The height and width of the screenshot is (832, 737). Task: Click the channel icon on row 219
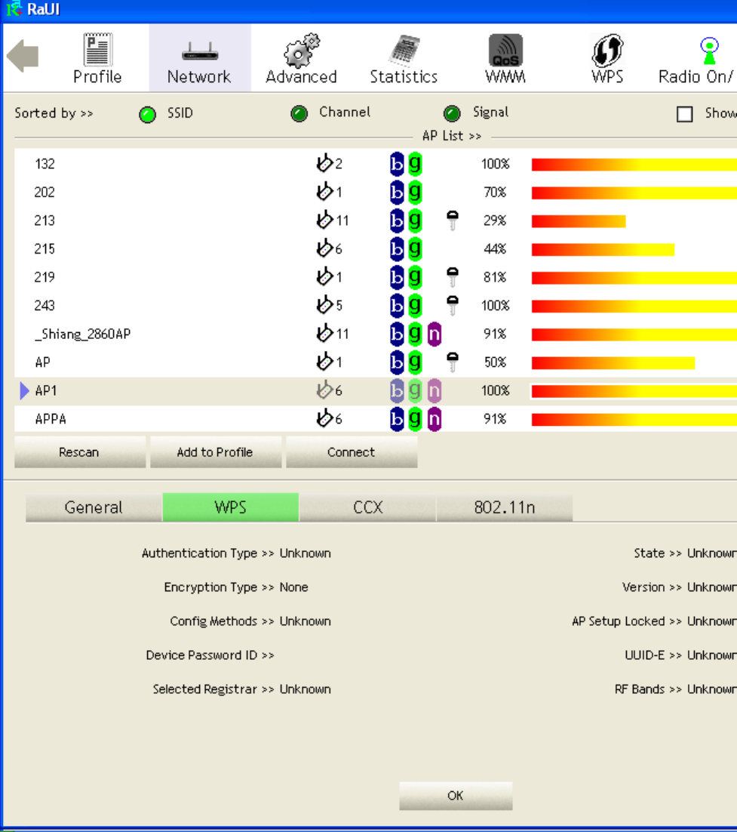324,276
